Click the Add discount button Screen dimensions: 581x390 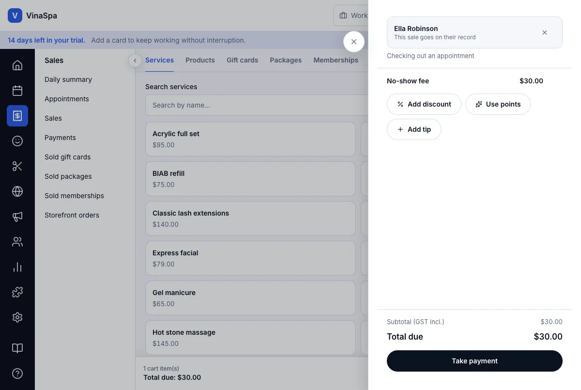(424, 104)
